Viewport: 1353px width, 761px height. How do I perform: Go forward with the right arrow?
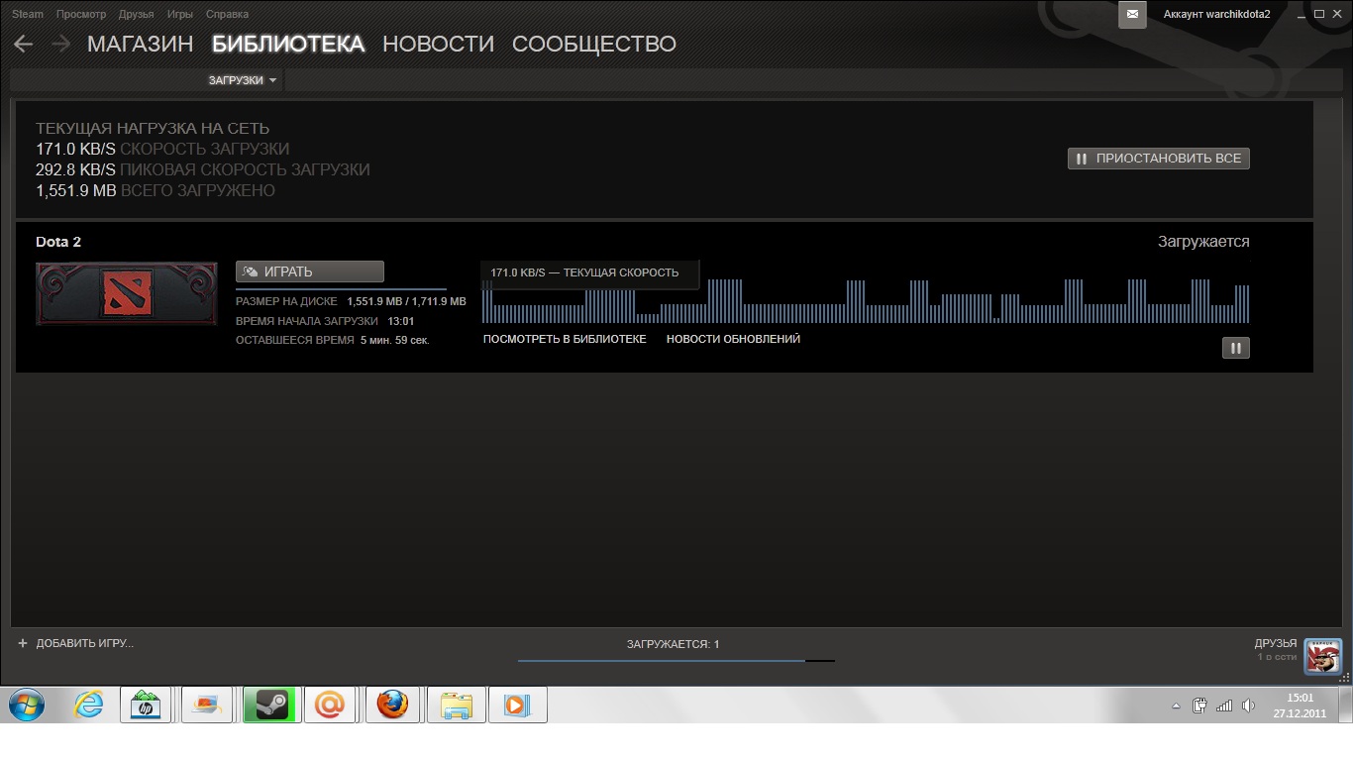pos(60,44)
